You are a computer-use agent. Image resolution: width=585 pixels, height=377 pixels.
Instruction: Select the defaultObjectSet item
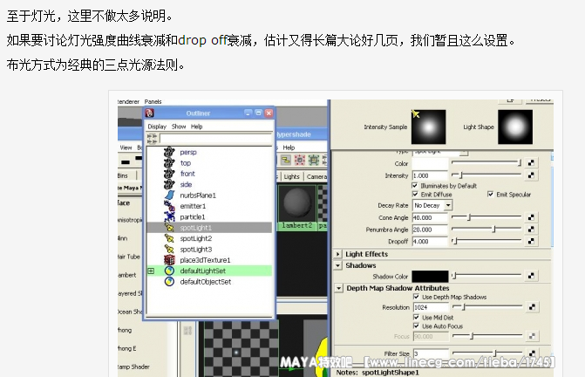click(205, 282)
